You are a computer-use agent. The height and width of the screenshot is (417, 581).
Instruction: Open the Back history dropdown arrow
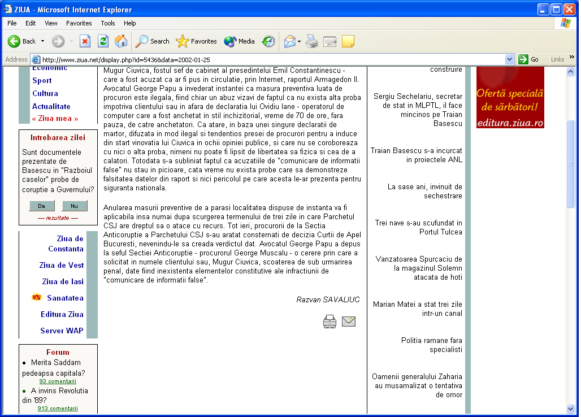[42, 41]
